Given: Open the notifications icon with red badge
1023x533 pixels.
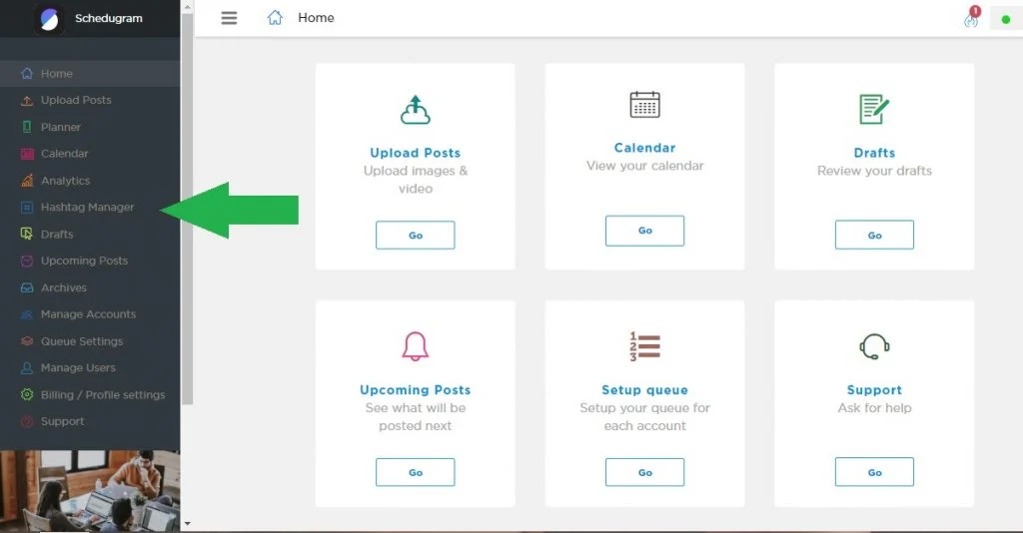Looking at the screenshot, I should point(972,17).
